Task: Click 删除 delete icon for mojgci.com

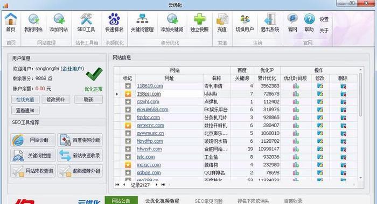Action: pos(344,165)
